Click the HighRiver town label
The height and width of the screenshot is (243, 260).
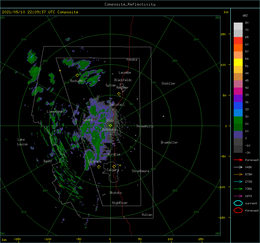tap(120, 203)
